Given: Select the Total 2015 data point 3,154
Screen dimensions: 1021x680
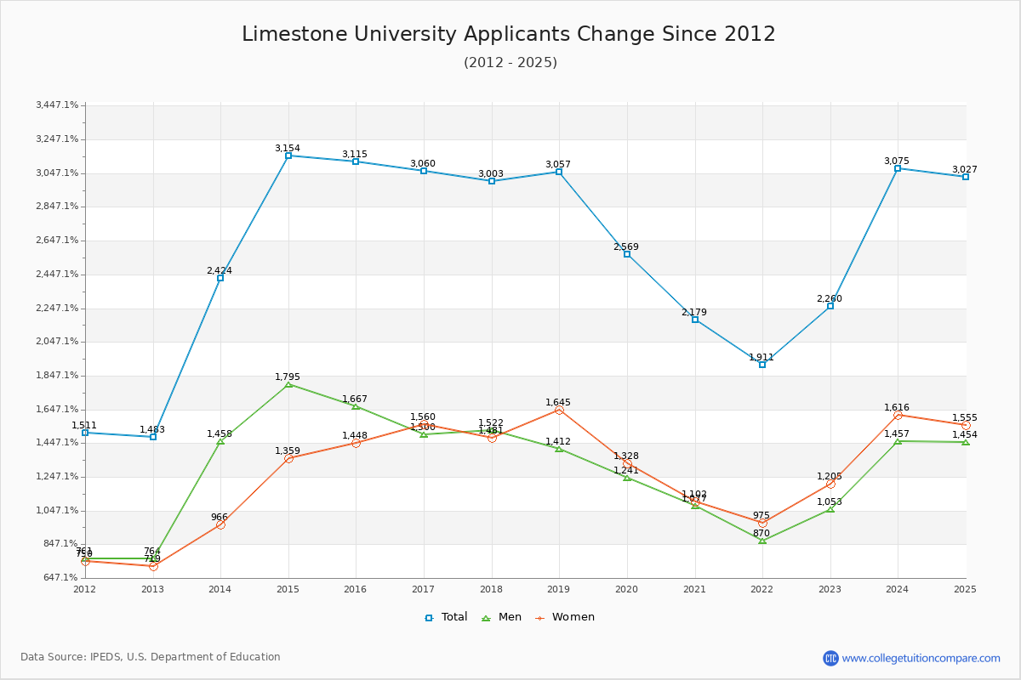Looking at the screenshot, I should pyautogui.click(x=288, y=156).
